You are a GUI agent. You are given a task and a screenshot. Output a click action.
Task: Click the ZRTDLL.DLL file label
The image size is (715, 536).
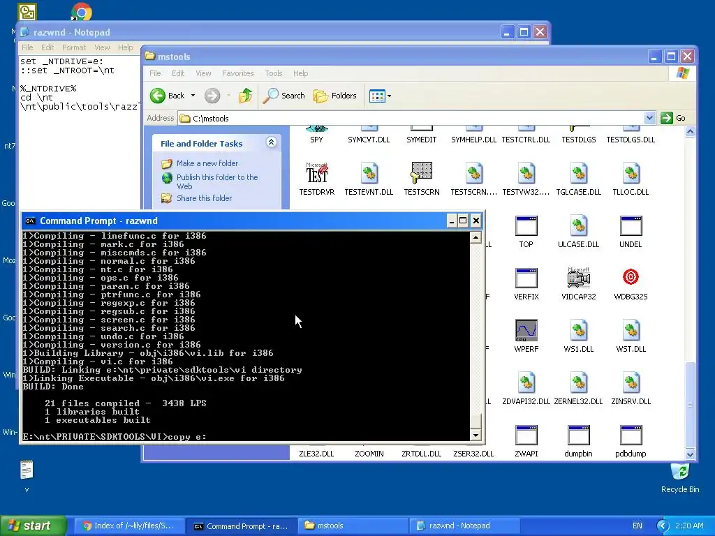click(x=421, y=454)
